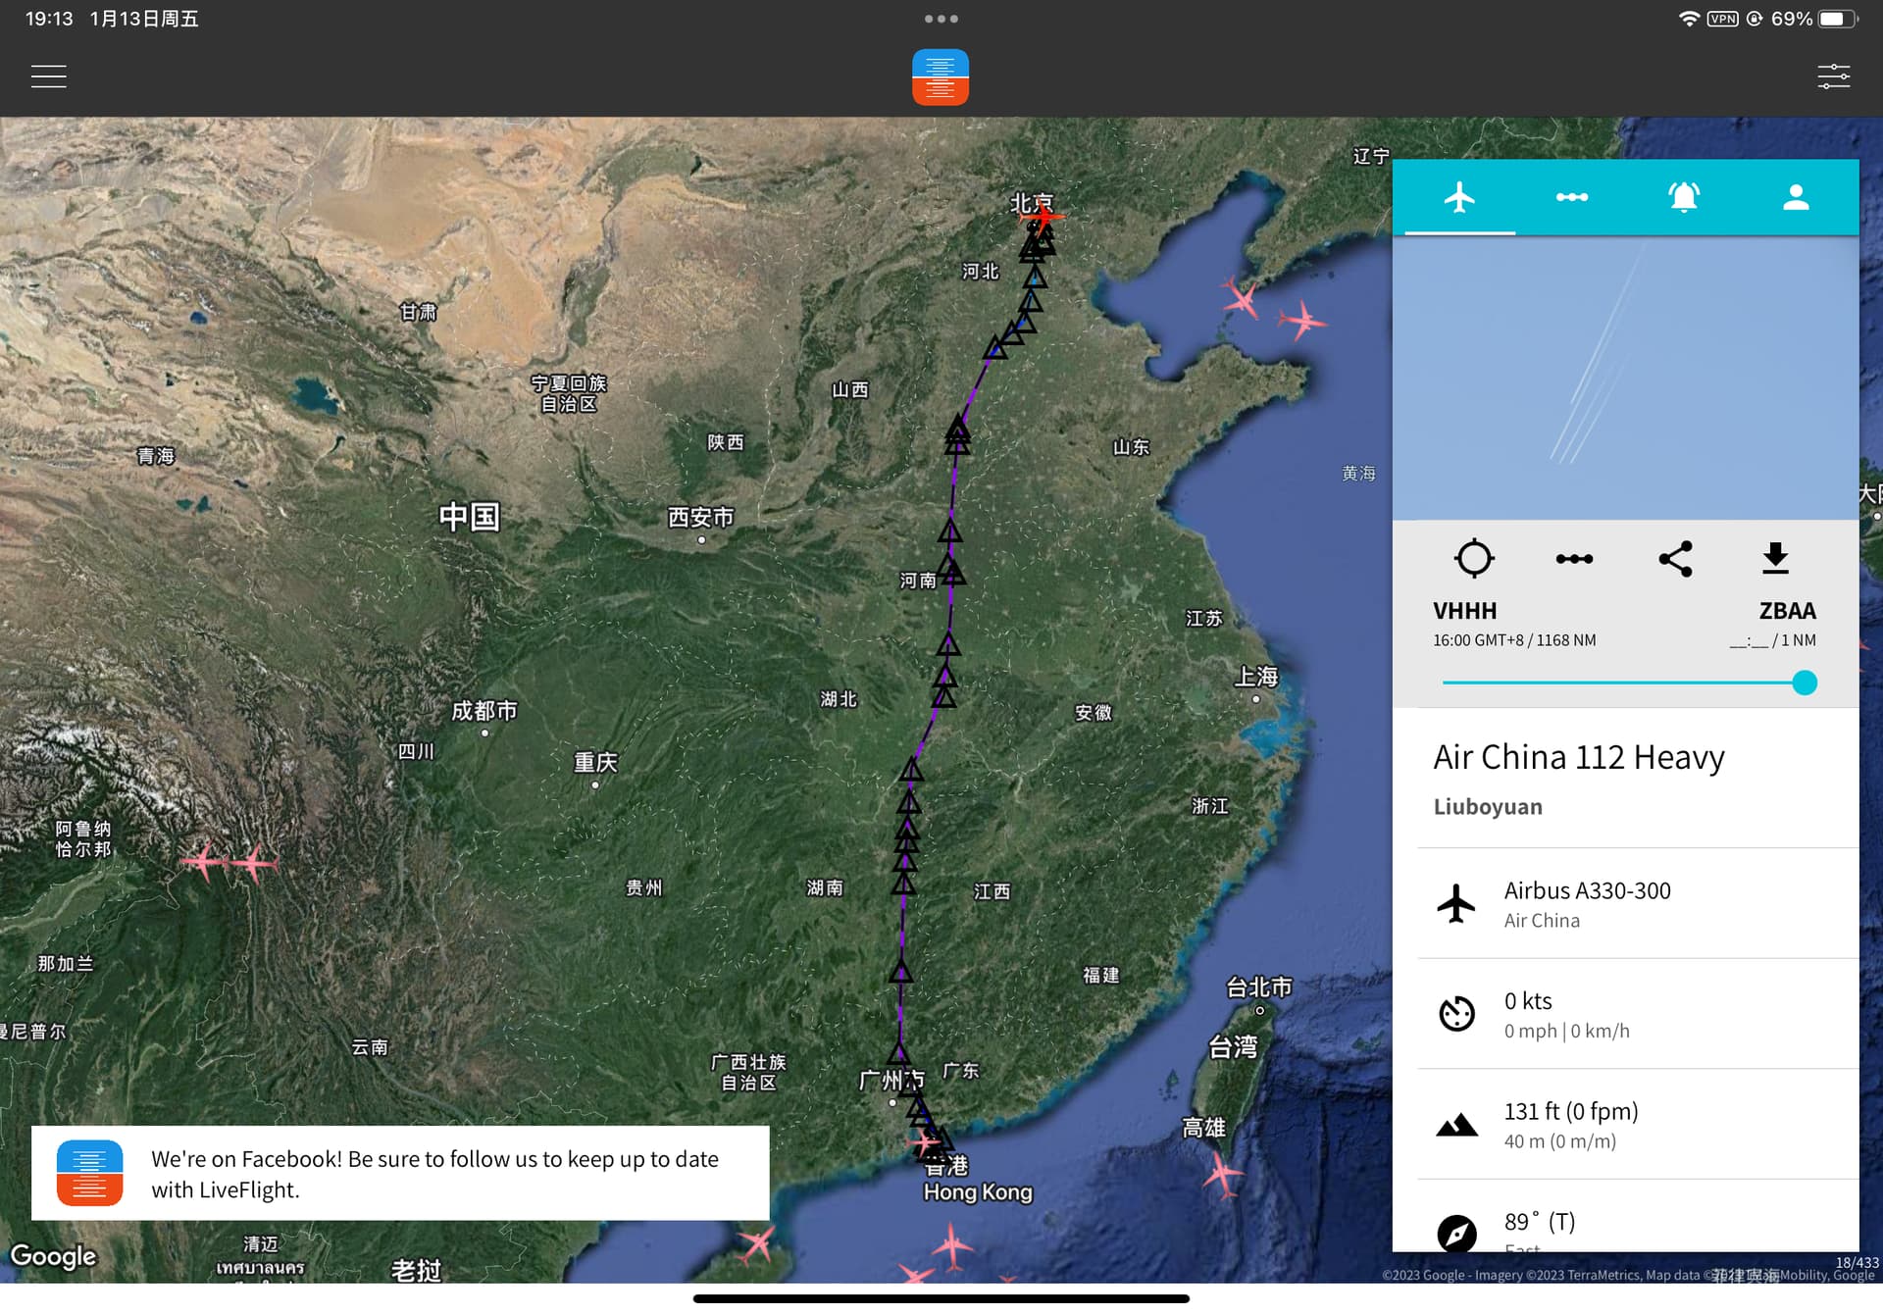The height and width of the screenshot is (1315, 1883).
Task: Tap the LiveFlight logo in header
Action: point(940,76)
